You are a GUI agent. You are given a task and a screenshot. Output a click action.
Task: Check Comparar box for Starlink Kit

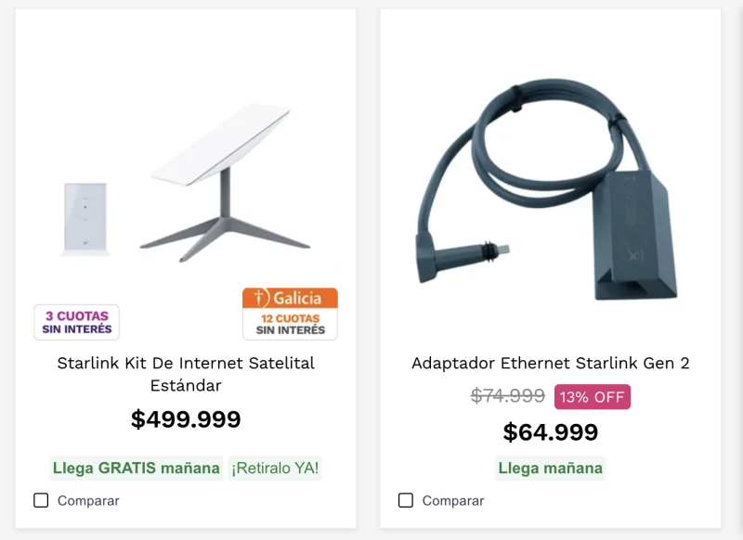pyautogui.click(x=41, y=500)
